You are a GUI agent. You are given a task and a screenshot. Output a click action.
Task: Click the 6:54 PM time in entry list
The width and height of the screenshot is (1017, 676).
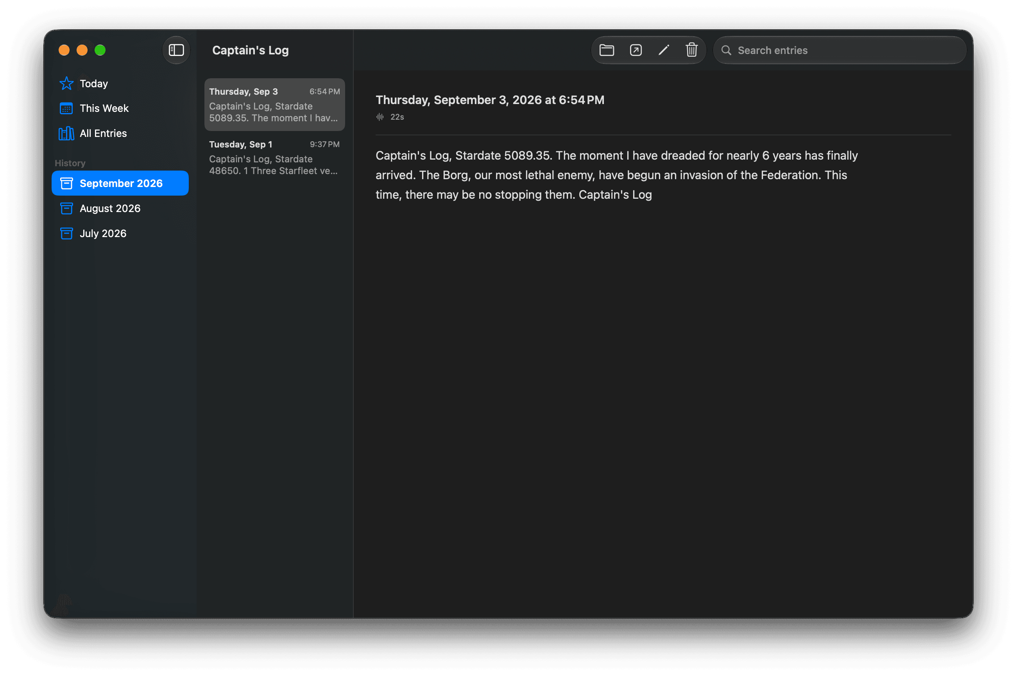click(325, 92)
